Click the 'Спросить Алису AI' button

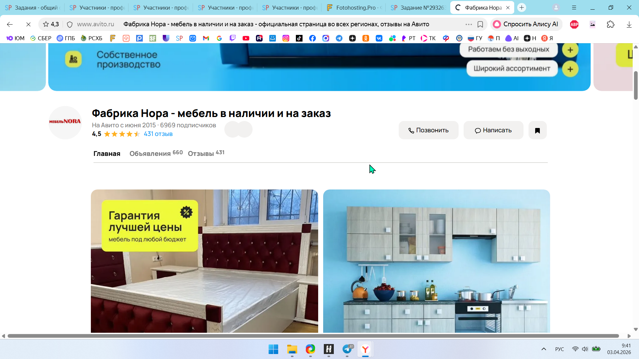point(526,24)
